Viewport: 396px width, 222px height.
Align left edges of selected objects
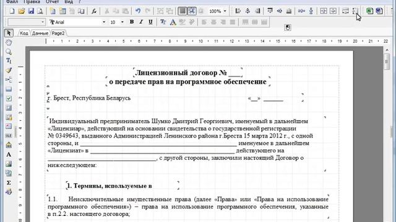pyautogui.click(x=238, y=11)
